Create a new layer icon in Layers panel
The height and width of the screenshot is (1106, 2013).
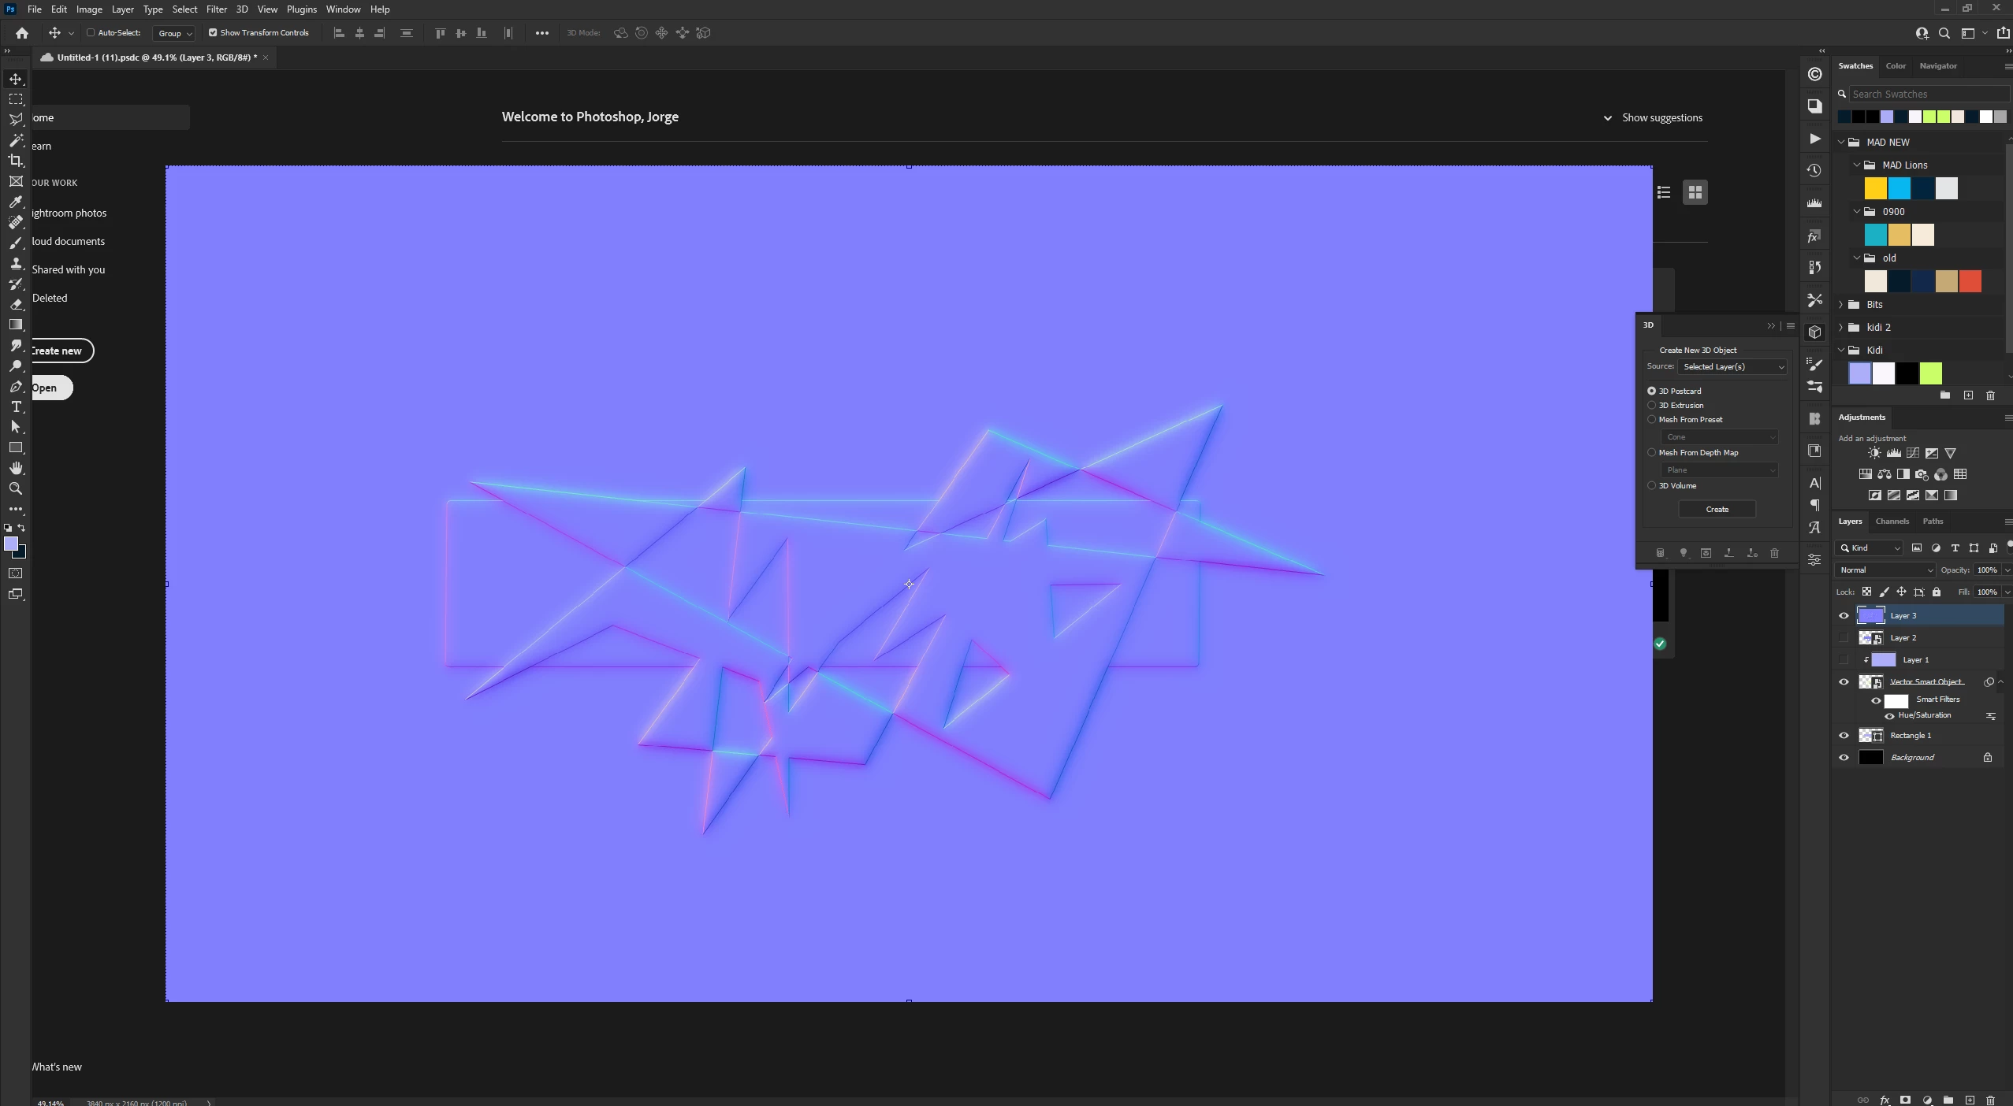coord(1970,1100)
